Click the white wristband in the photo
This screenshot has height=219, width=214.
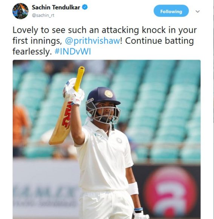133,188
